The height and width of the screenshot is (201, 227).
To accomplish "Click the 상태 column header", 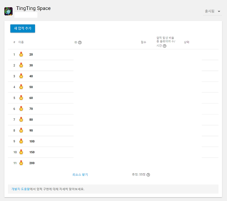I will tap(186, 42).
